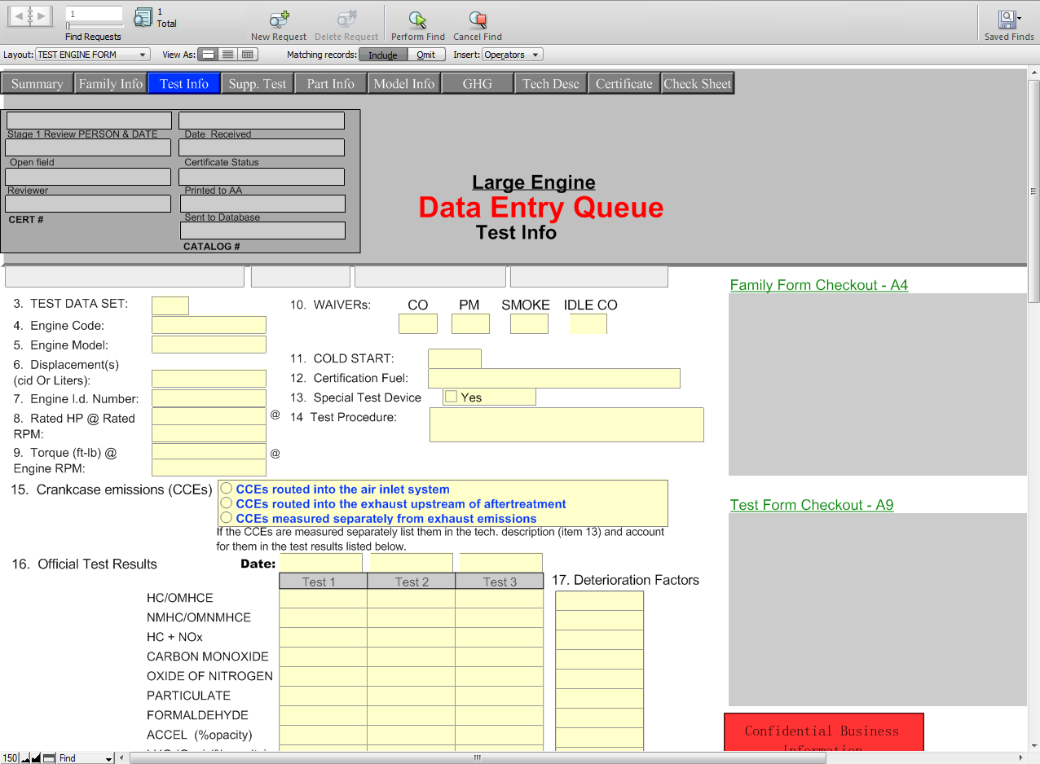Screen dimensions: 1040x764
Task: Open the GHG tab
Action: (x=478, y=83)
